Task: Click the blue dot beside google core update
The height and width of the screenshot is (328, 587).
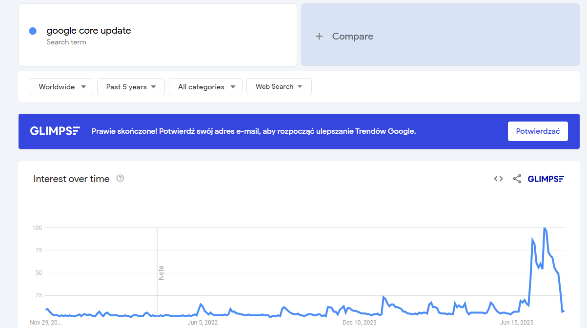Action: [32, 31]
